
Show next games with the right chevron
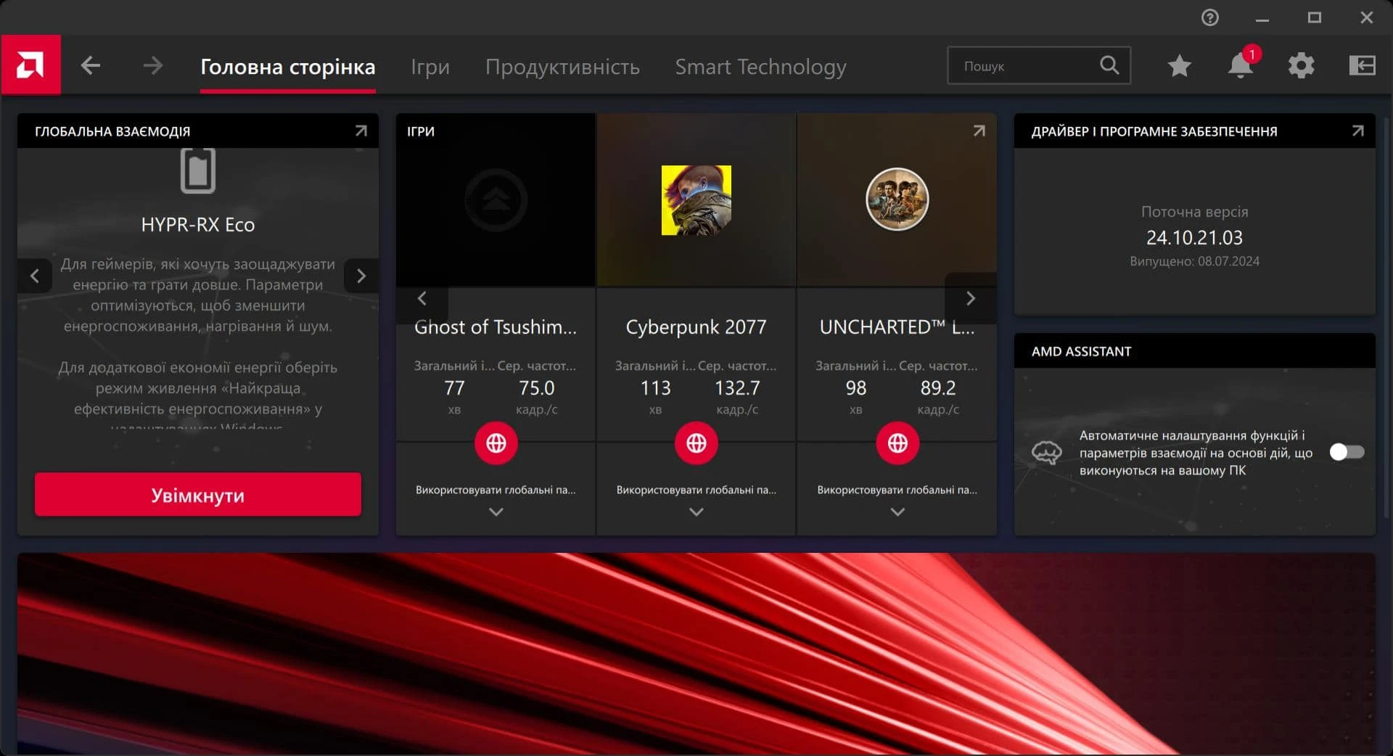[x=971, y=298]
